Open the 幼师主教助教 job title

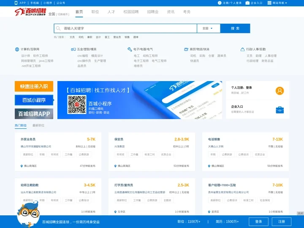pyautogui.click(x=30, y=185)
